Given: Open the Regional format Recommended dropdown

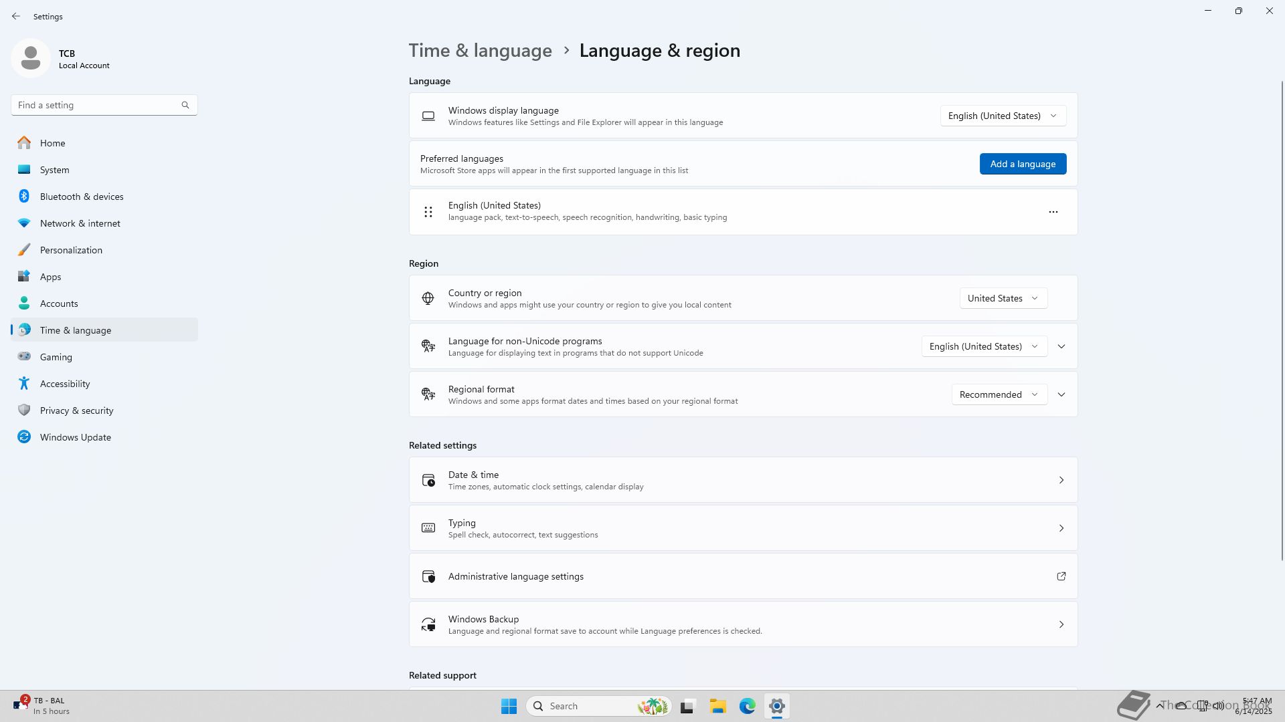Looking at the screenshot, I should point(999,394).
